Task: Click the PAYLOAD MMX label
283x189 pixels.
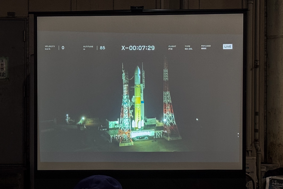Action: pos(206,47)
